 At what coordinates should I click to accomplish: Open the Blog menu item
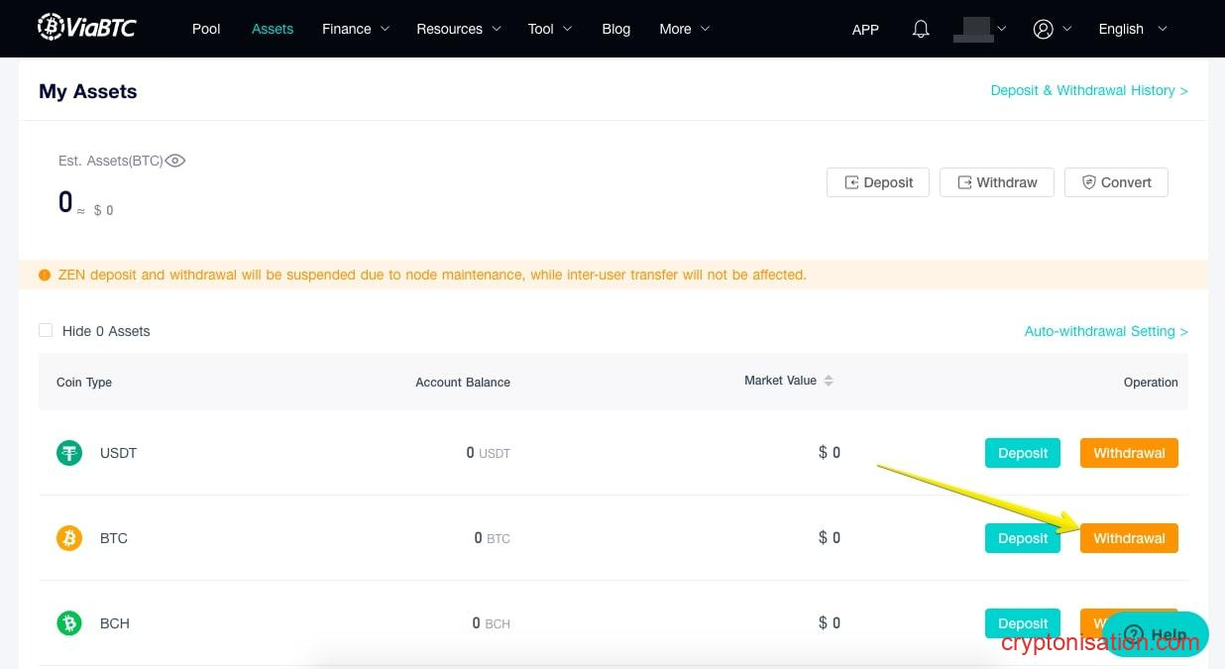[x=615, y=29]
